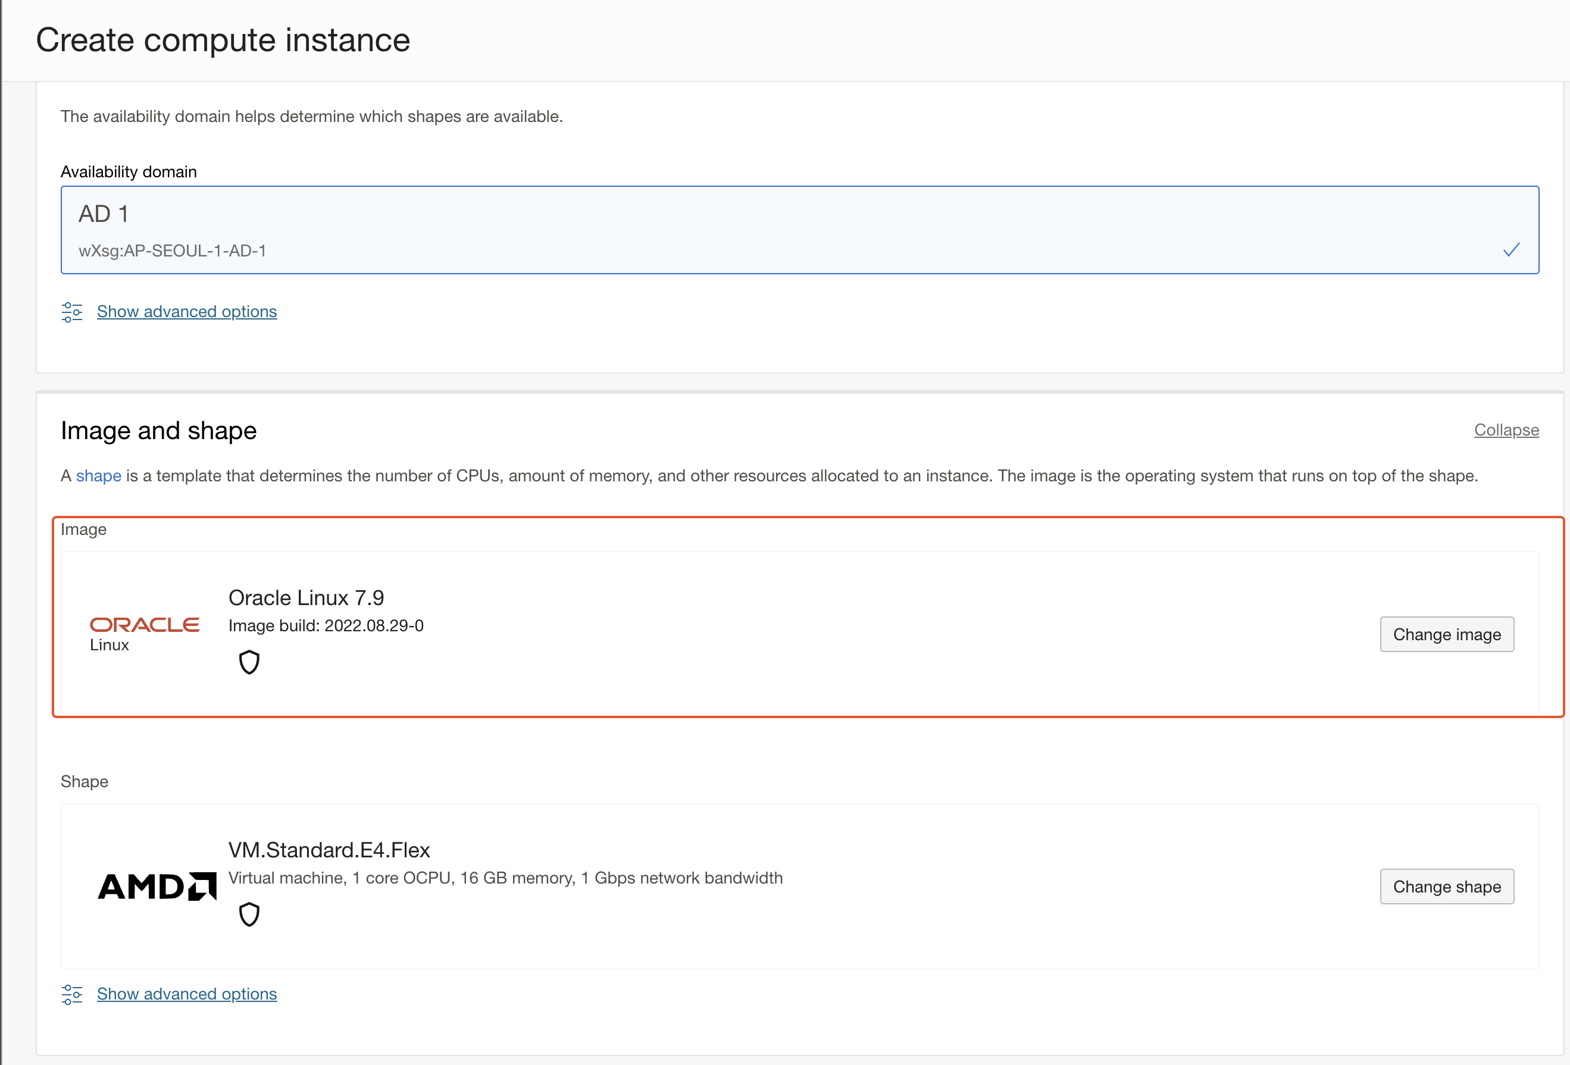Click the 'Create compute instance' page title

(223, 40)
